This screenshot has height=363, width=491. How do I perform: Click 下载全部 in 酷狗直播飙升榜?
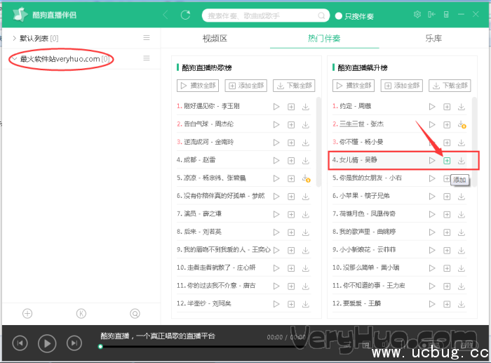click(x=450, y=86)
